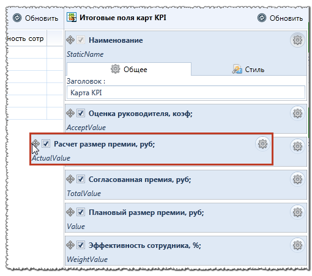Click Обновить button in the left panel

35,18
